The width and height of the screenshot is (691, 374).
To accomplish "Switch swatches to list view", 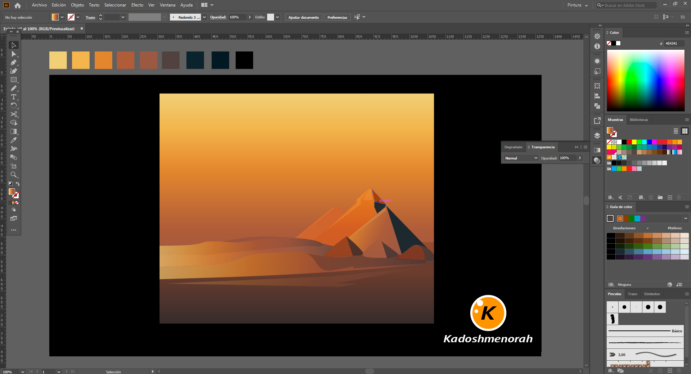I will [676, 131].
